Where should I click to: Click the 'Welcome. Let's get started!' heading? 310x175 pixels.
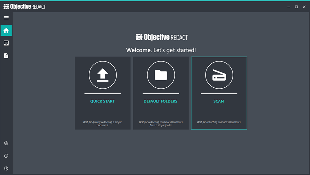[161, 50]
